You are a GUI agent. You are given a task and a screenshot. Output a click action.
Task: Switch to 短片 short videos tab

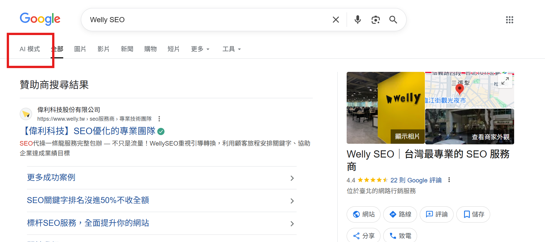(x=173, y=49)
